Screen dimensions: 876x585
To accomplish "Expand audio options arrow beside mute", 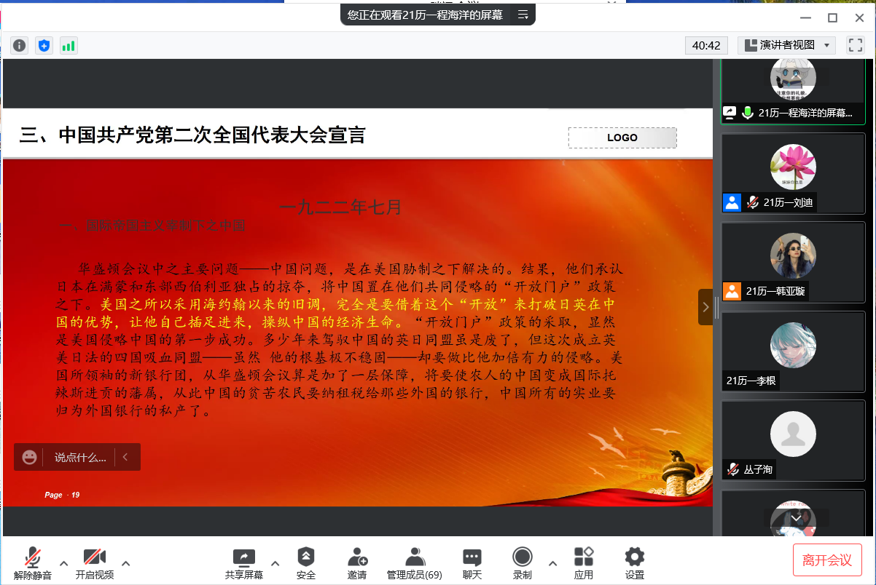I will [x=63, y=563].
